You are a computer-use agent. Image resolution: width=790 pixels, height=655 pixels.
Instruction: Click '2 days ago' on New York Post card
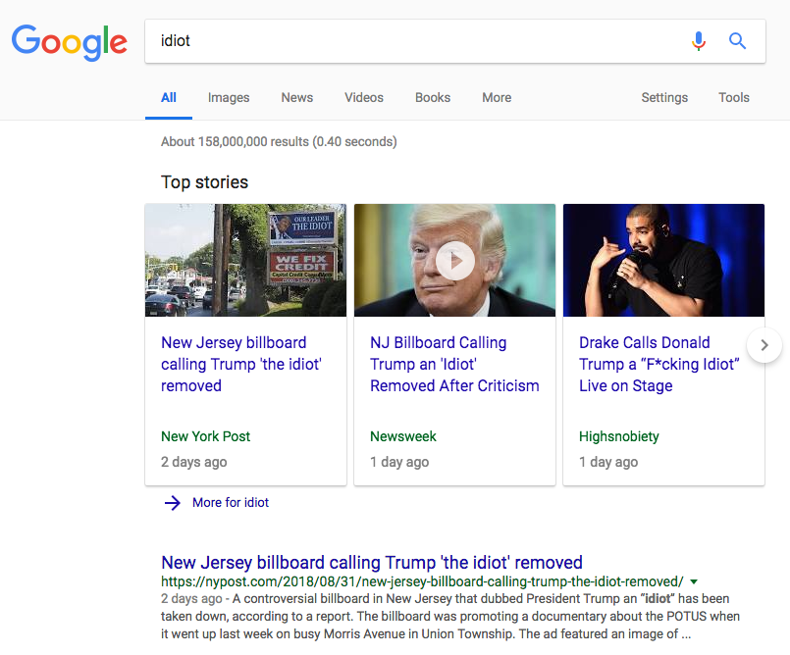pos(194,462)
